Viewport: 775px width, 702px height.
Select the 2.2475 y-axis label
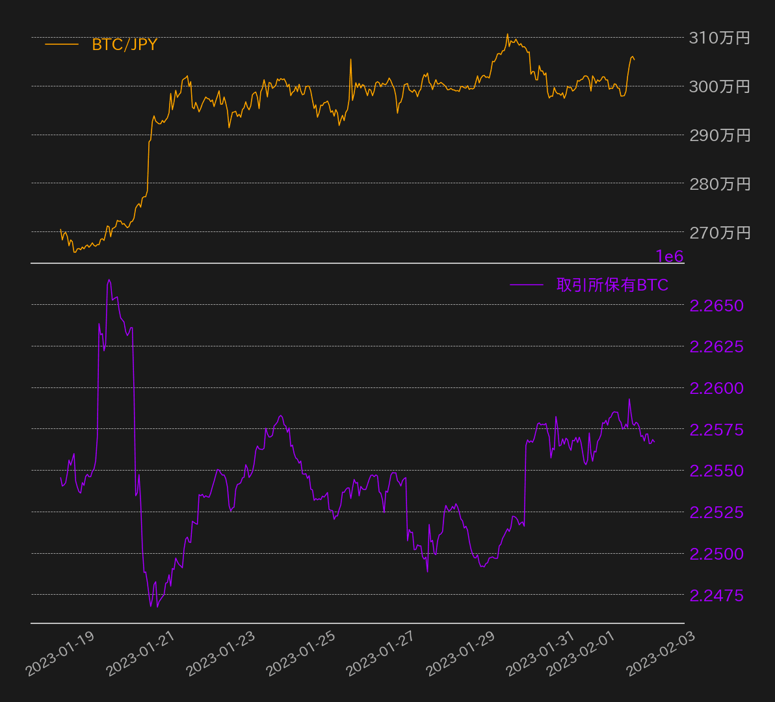click(716, 595)
